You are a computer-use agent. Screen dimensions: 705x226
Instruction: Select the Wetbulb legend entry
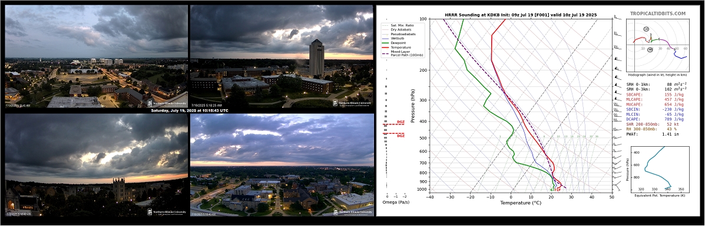(396, 39)
